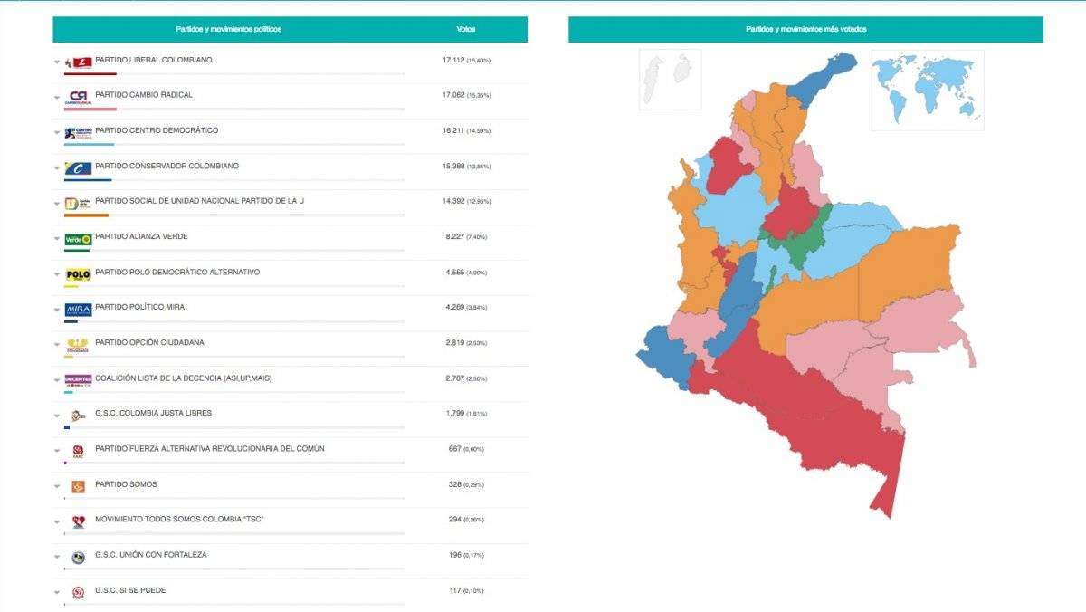The image size is (1086, 612).
Task: Click the Partido Liberal red vote bar
Action: [x=90, y=73]
